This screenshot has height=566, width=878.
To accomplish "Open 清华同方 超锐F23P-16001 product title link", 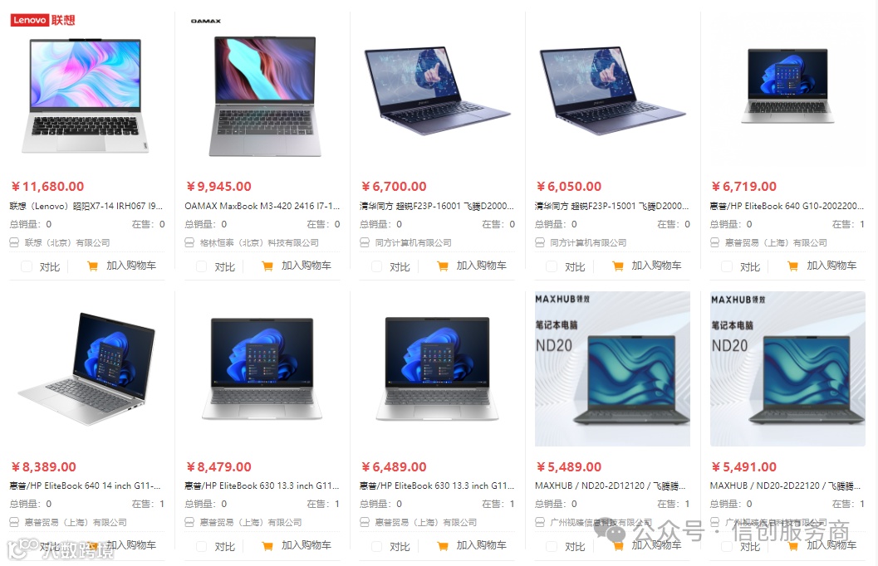I will pyautogui.click(x=437, y=206).
